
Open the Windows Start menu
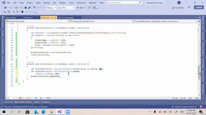(x=4, y=112)
